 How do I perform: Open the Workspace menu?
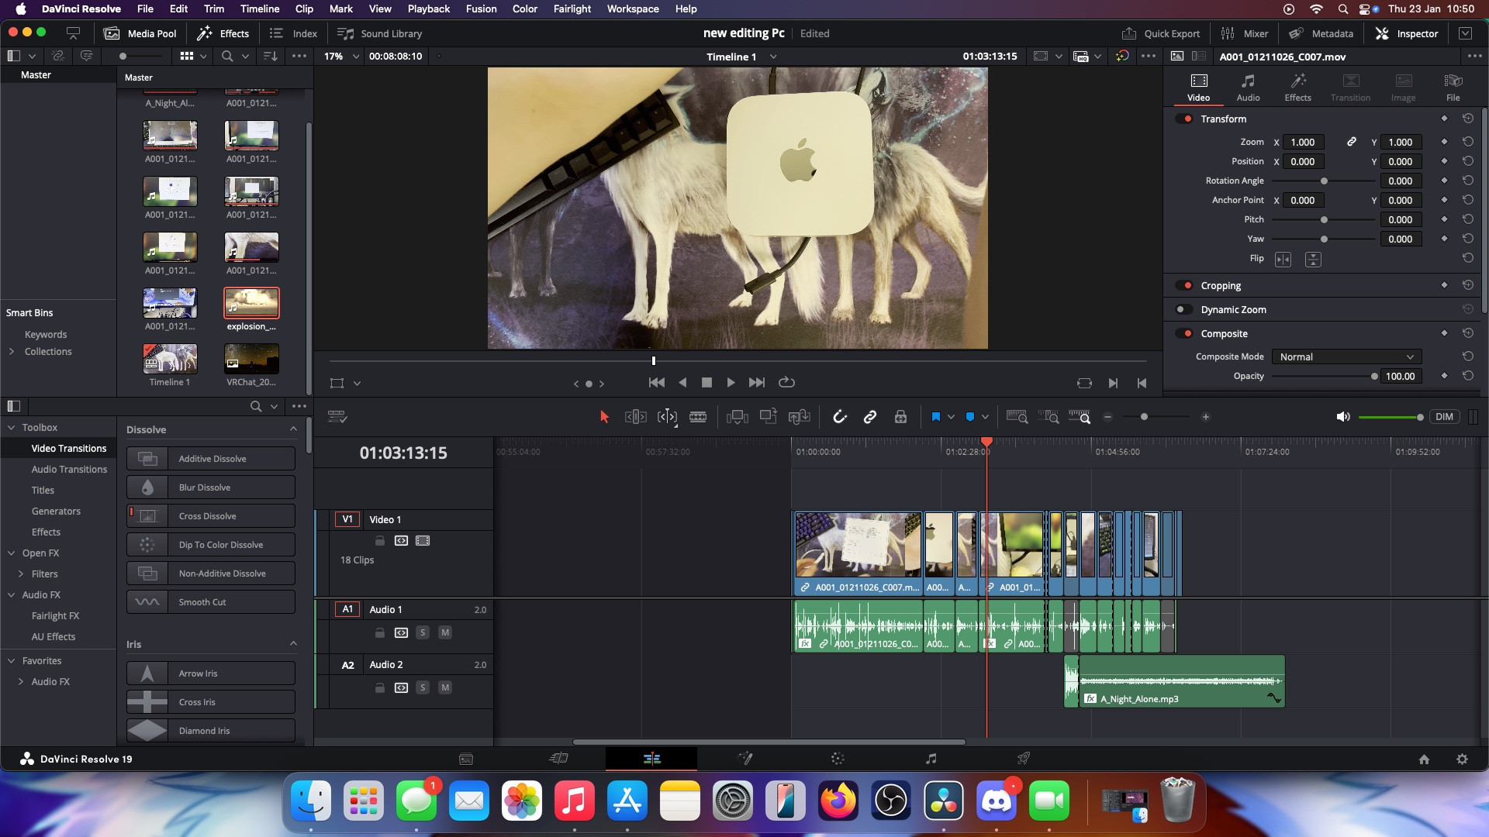click(x=633, y=9)
